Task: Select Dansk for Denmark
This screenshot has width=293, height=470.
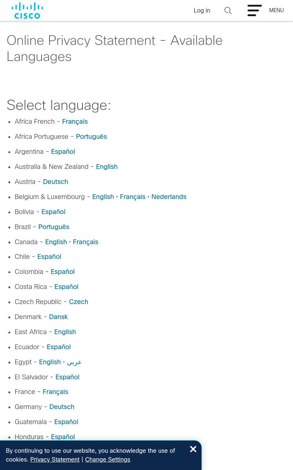Action: point(58,317)
